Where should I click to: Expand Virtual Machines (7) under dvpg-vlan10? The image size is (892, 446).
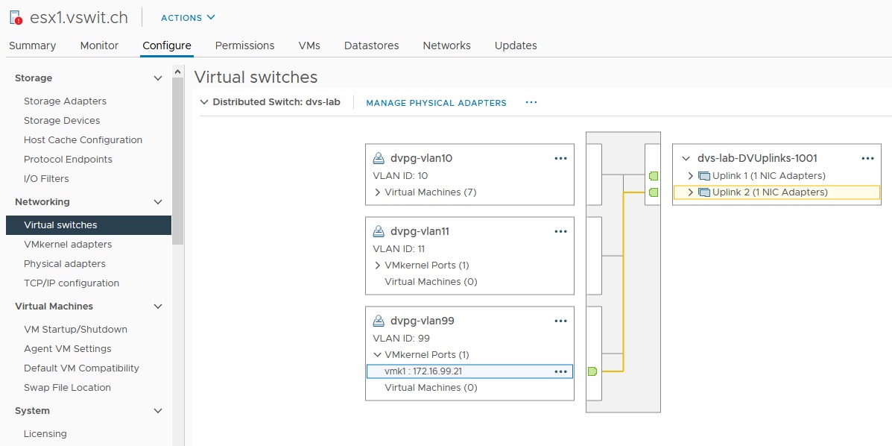(378, 192)
